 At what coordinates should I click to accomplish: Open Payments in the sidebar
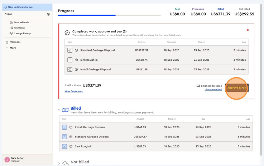[19, 28]
